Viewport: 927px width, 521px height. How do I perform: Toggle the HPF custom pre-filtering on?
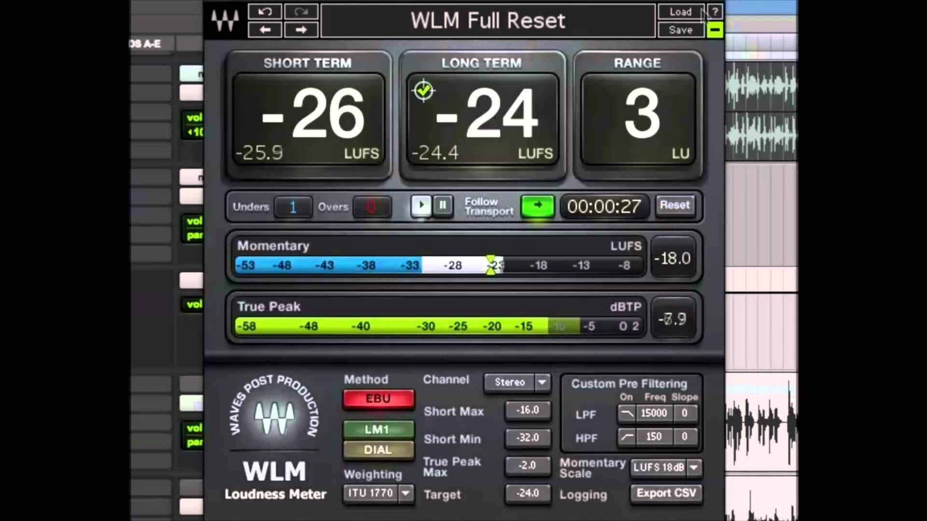click(x=626, y=437)
